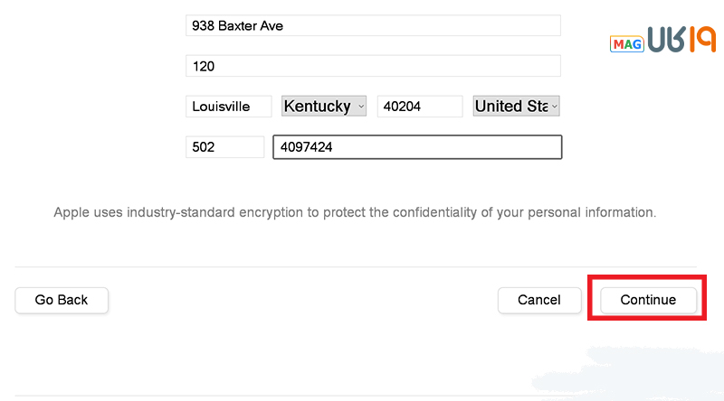Go Back to the previous step
This screenshot has width=724, height=401.
[x=62, y=300]
